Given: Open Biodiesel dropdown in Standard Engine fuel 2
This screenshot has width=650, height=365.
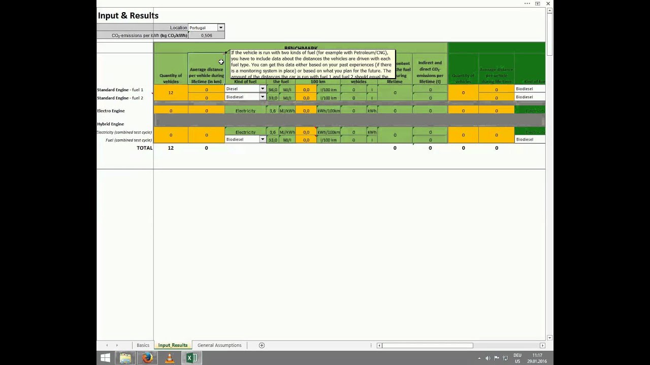Looking at the screenshot, I should 263,97.
